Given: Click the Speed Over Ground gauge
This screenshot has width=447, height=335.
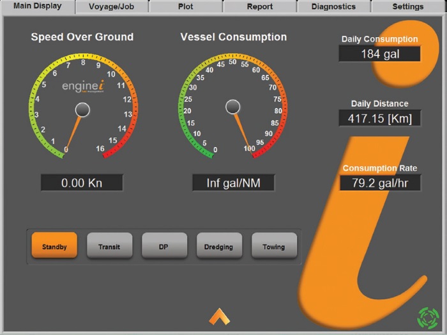Looking at the screenshot, I should click(82, 106).
